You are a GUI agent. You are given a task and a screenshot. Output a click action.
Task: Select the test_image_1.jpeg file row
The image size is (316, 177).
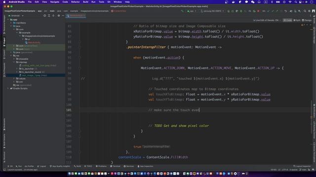click(36, 75)
